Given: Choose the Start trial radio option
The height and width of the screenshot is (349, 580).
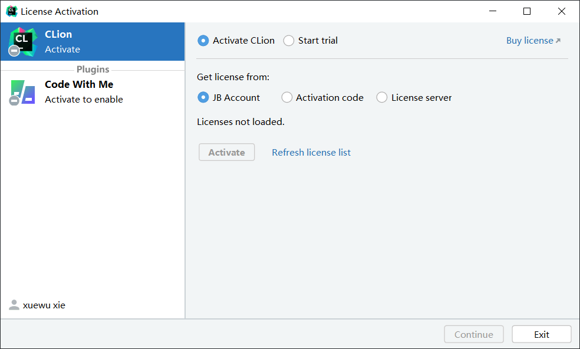Looking at the screenshot, I should pyautogui.click(x=289, y=41).
